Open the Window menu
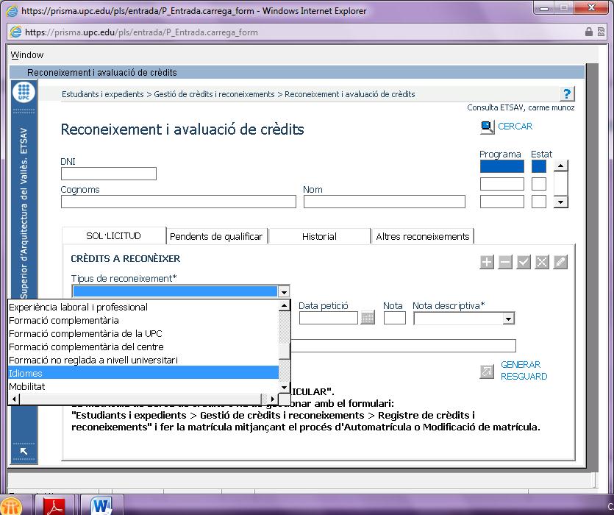 coord(27,55)
